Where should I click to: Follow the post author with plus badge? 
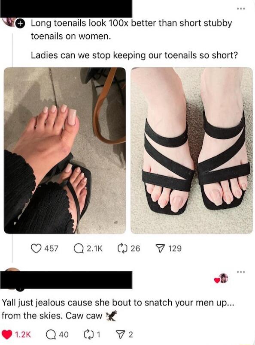pyautogui.click(x=20, y=24)
